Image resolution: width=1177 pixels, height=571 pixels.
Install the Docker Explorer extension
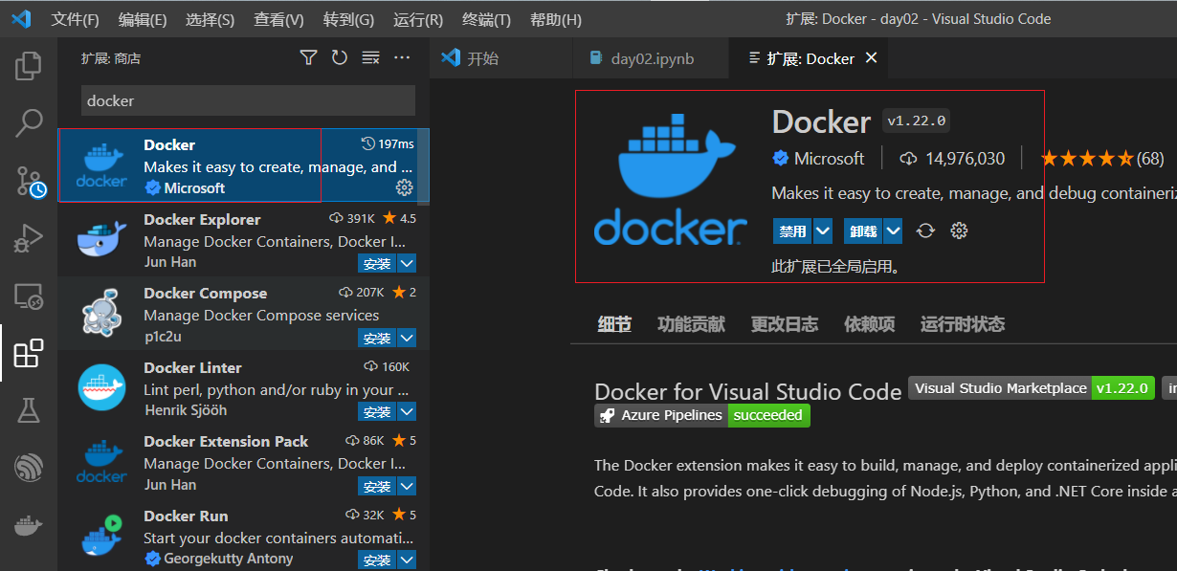point(378,263)
